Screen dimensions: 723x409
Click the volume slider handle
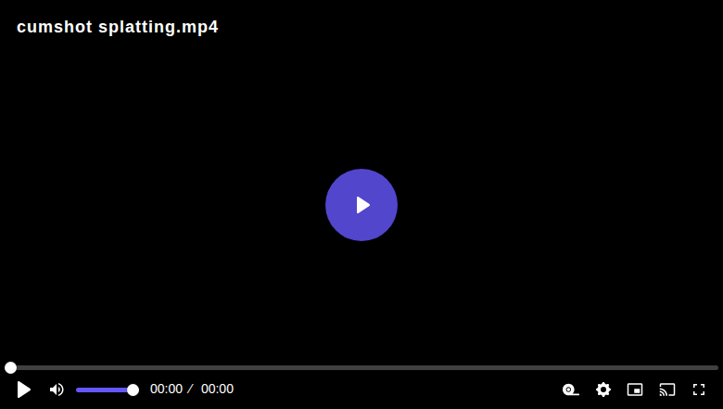click(133, 390)
